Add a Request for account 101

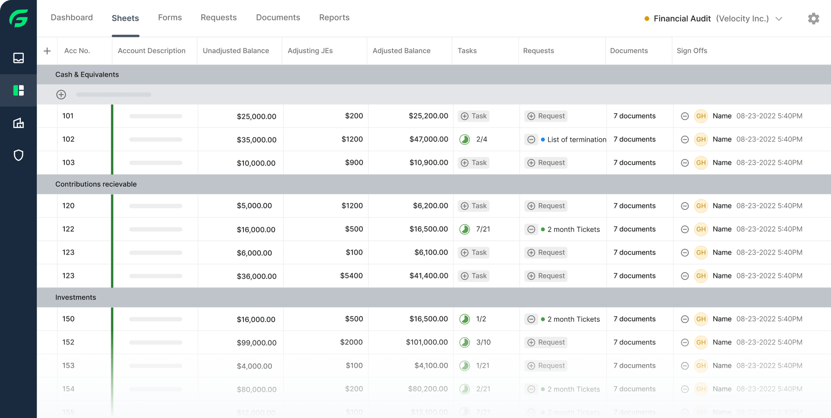pos(546,116)
